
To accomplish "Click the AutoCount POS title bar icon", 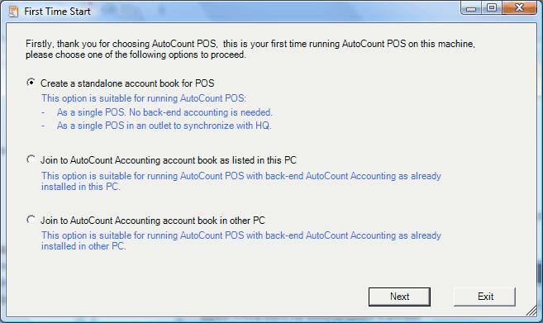I will pyautogui.click(x=13, y=12).
